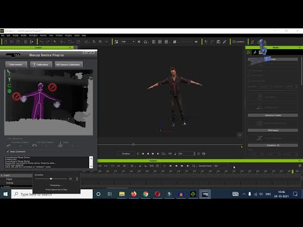Collapse the Transform section
Viewport: 303px width, 227px height.
point(249,145)
